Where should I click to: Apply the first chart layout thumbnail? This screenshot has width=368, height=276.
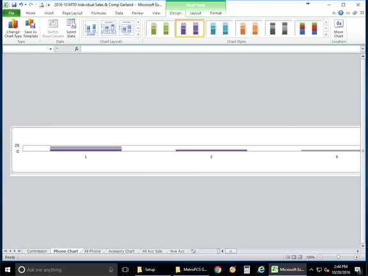coord(91,28)
